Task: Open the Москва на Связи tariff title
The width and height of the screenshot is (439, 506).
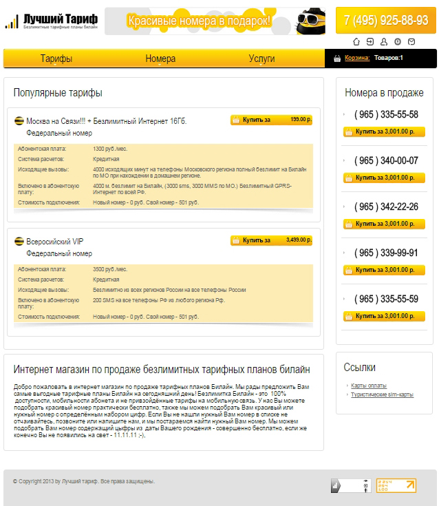Action: pos(107,121)
